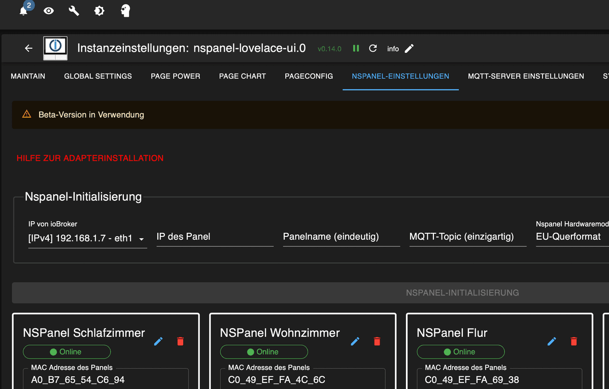Toggle expert mode head icon

(125, 11)
